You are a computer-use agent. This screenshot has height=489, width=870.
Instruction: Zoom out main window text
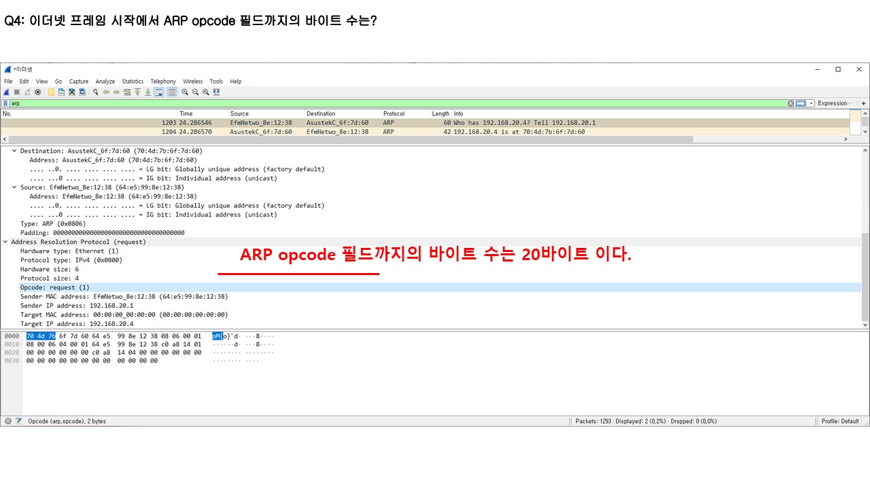[x=195, y=92]
